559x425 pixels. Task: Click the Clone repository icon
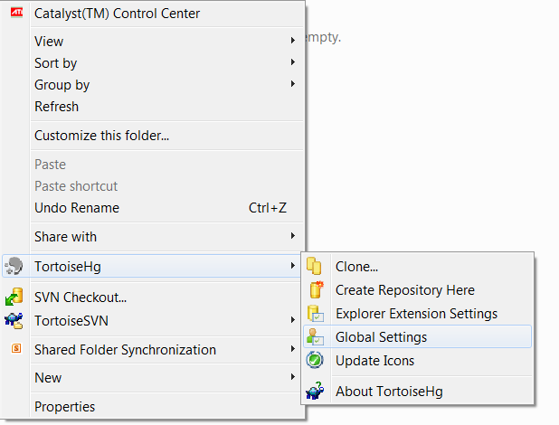[x=314, y=266]
